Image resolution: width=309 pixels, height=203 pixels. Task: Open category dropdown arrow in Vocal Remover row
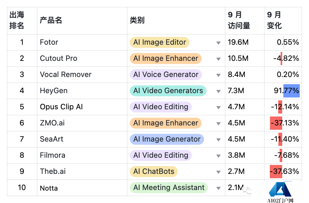pyautogui.click(x=218, y=75)
